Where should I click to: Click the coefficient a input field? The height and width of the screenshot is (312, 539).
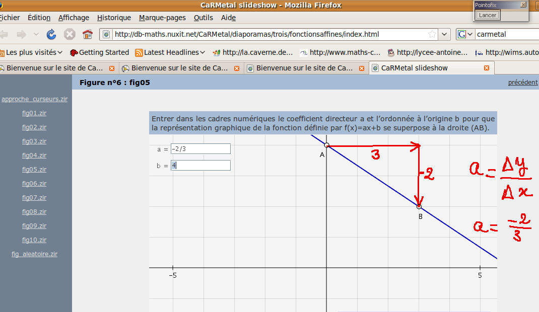pyautogui.click(x=200, y=149)
